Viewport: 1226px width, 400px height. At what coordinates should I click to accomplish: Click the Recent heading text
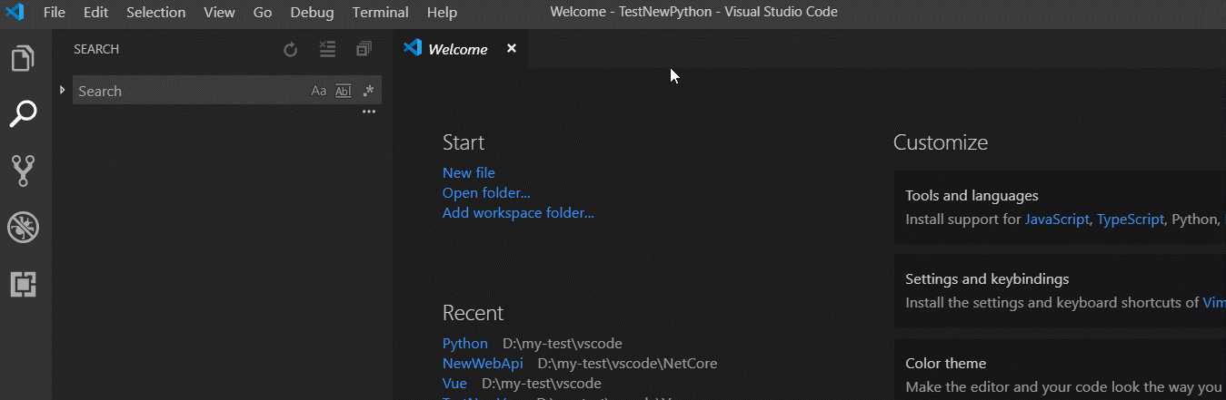click(473, 313)
